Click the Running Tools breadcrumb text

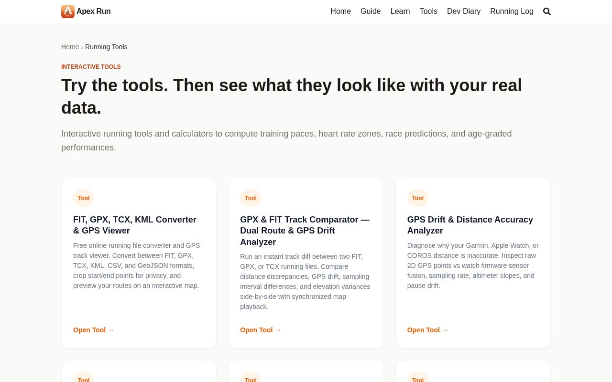[106, 47]
